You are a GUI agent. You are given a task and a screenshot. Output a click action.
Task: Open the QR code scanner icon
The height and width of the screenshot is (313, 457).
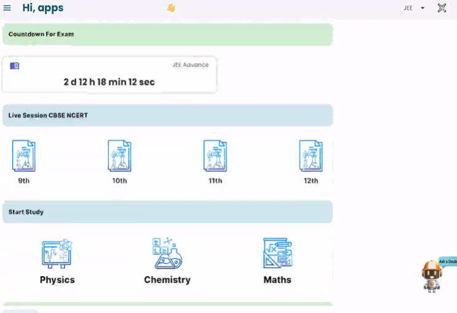(442, 8)
